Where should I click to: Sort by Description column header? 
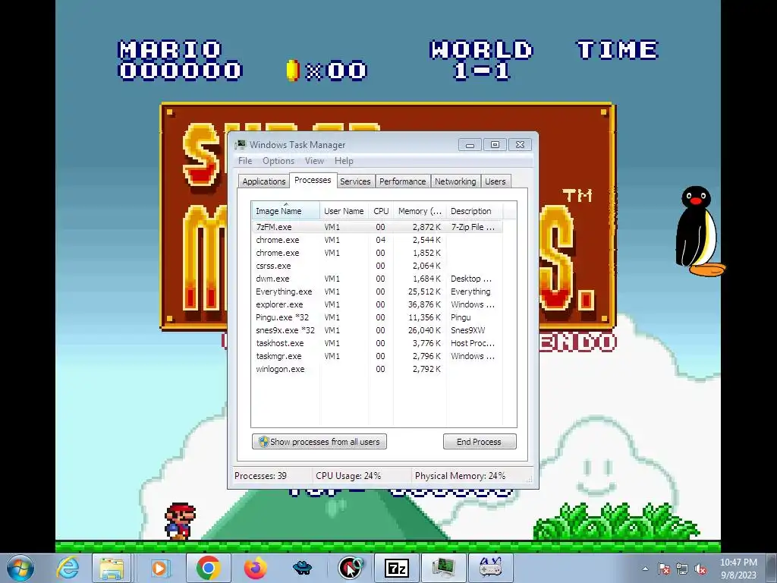474,211
